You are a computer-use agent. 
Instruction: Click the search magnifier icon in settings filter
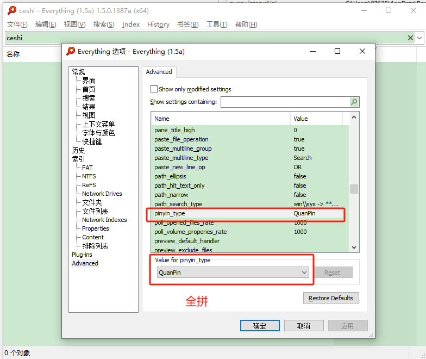tap(354, 102)
